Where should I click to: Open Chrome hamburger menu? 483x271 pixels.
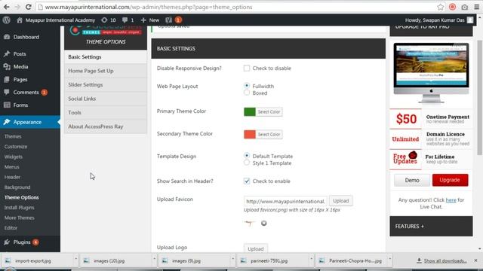click(476, 7)
